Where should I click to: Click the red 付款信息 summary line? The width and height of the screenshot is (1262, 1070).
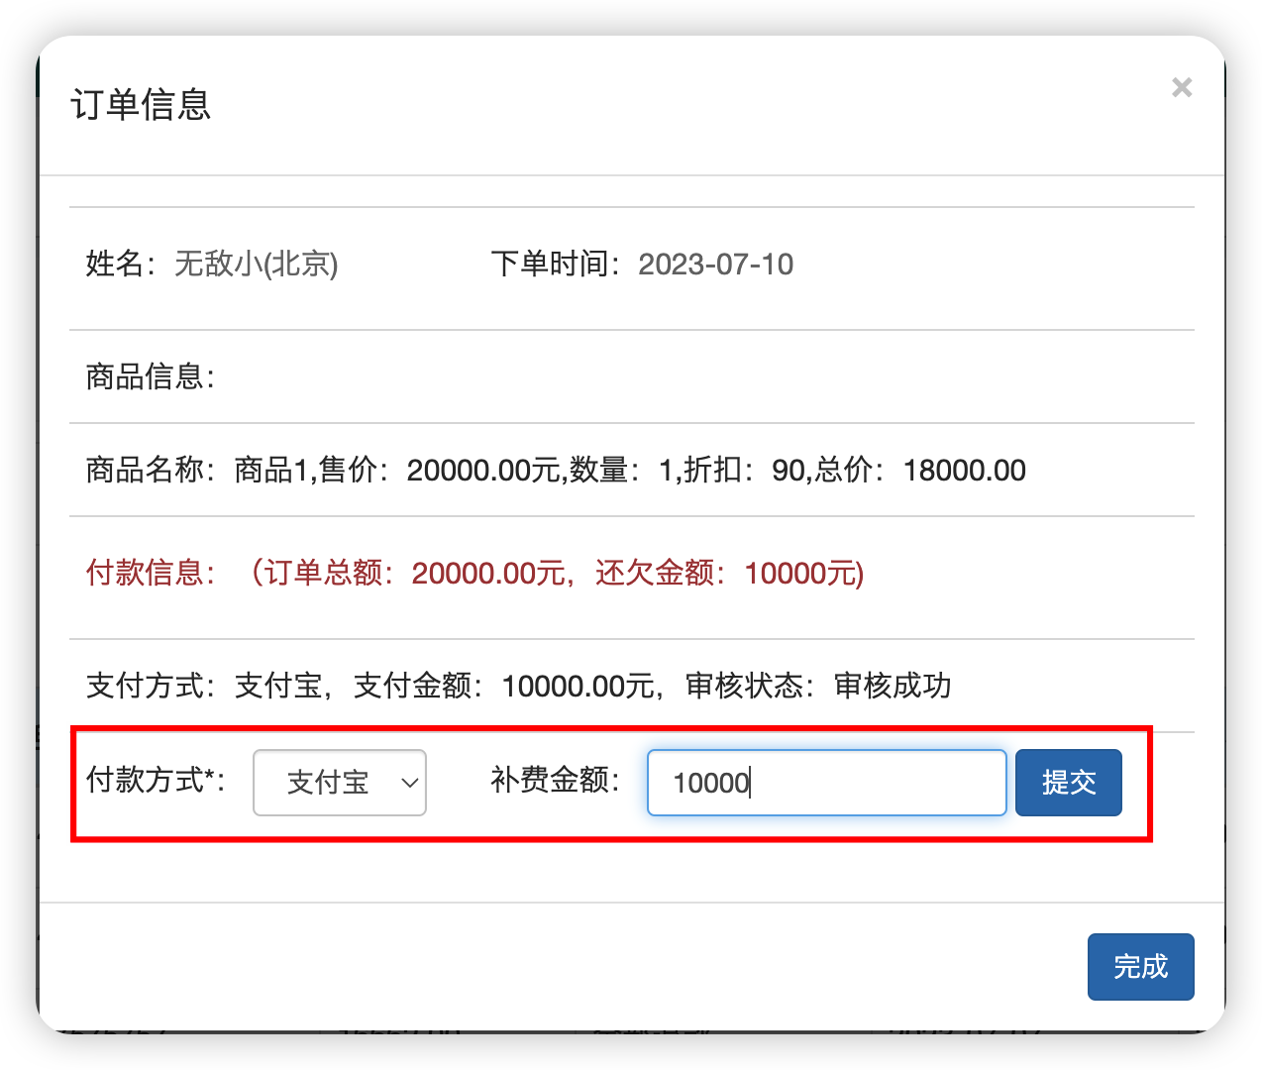click(x=475, y=573)
